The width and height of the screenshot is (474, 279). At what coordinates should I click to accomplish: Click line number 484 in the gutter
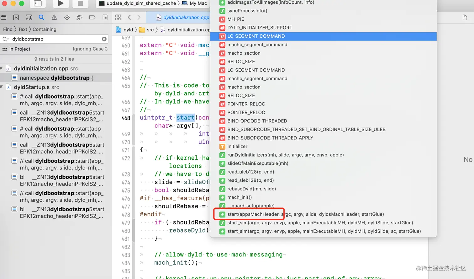(126, 263)
